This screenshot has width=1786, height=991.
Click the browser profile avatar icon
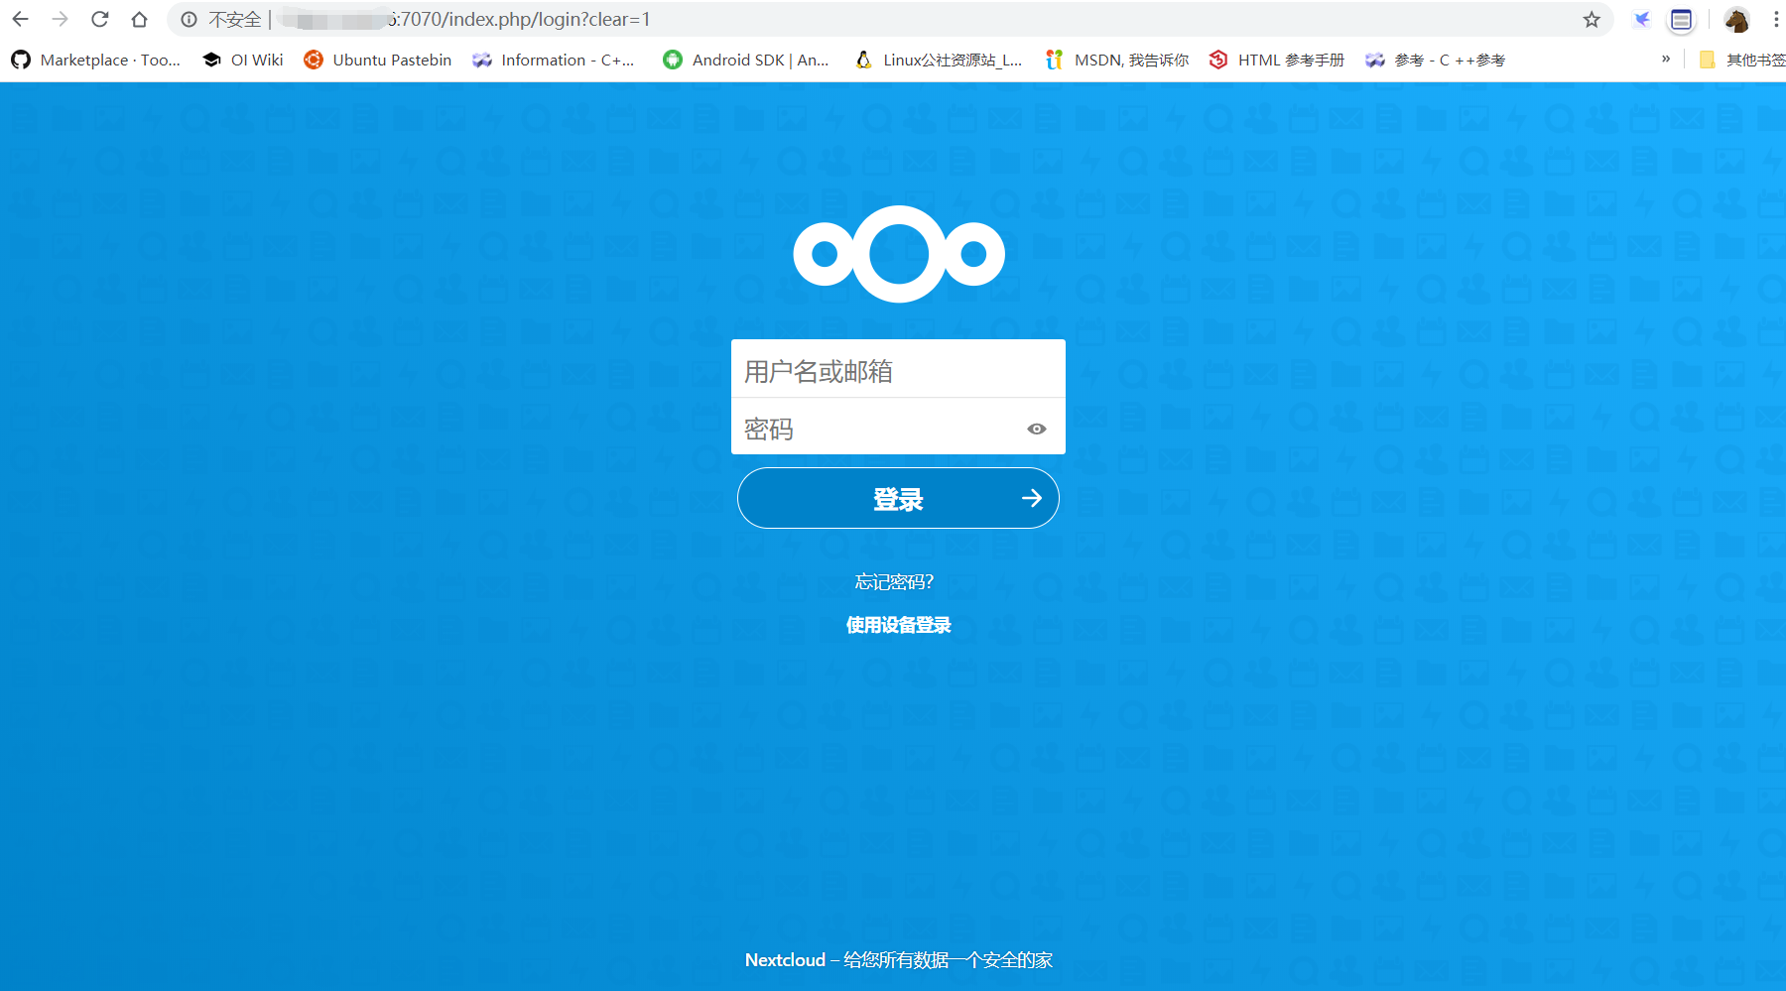1737,19
